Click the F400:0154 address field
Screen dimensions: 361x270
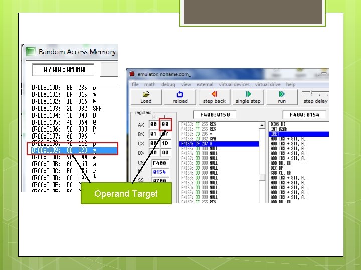(304, 115)
